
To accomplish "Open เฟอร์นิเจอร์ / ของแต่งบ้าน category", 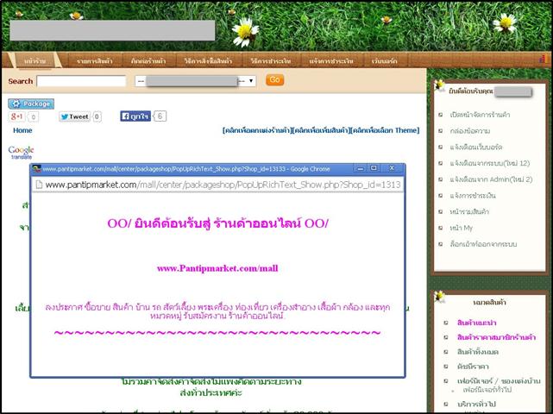I will [x=499, y=381].
